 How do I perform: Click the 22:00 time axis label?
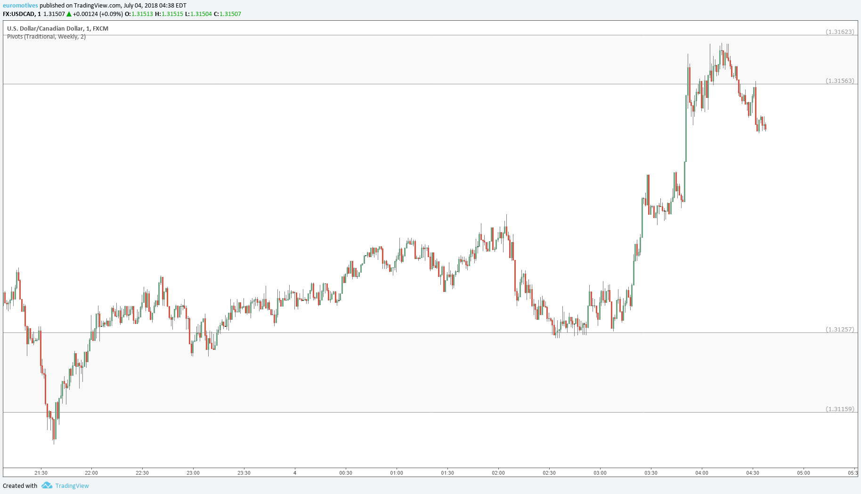pos(91,473)
